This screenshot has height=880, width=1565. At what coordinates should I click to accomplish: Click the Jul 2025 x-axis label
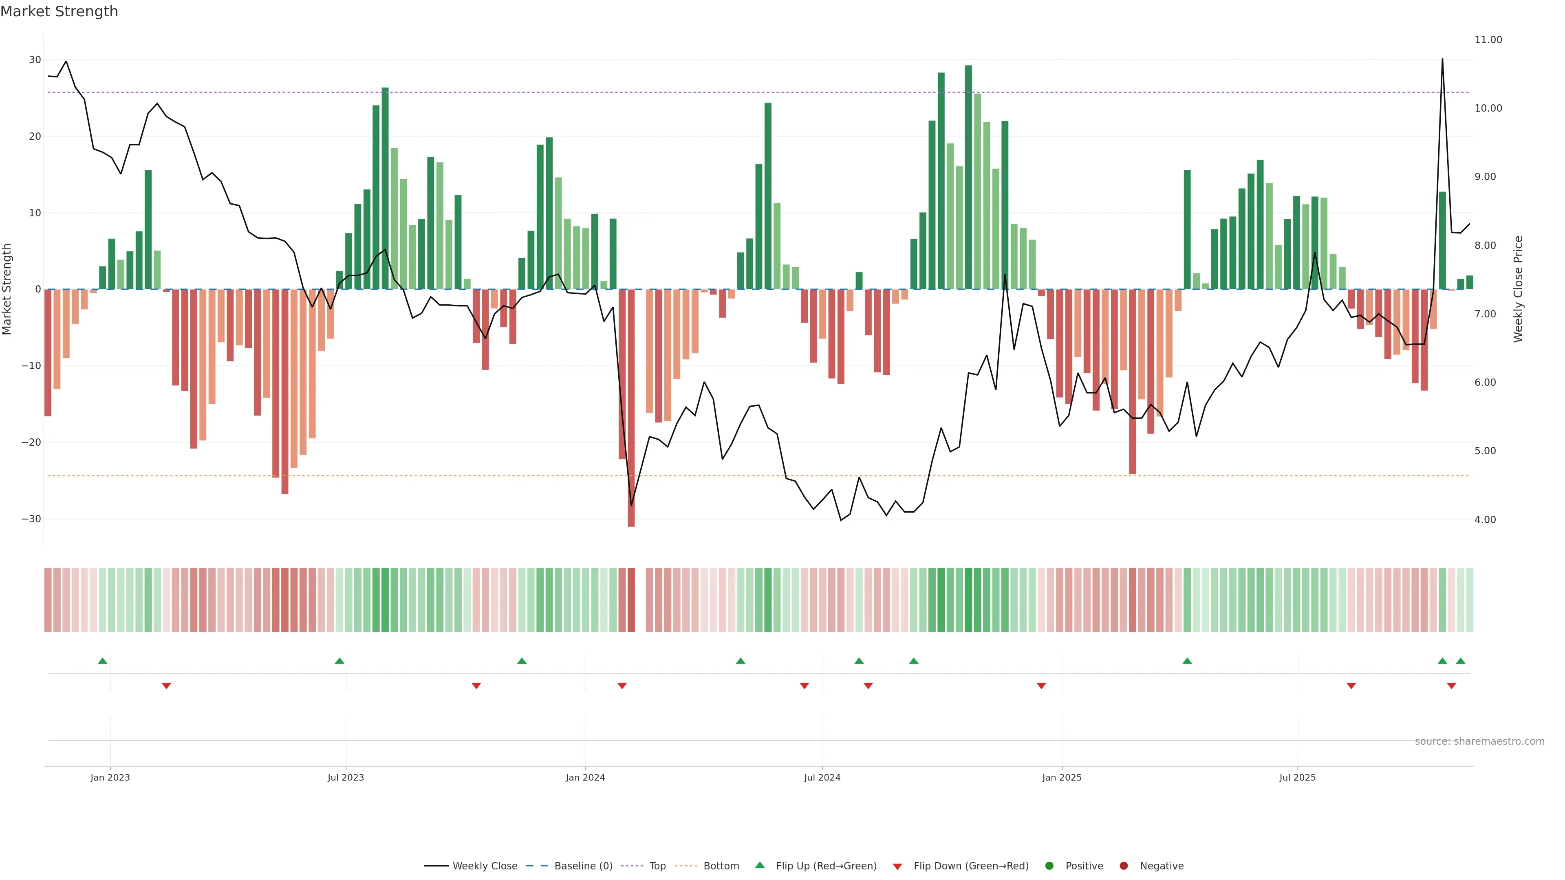coord(1297,777)
